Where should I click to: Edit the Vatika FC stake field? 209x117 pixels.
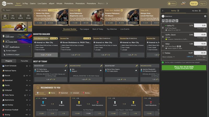coord(200,25)
